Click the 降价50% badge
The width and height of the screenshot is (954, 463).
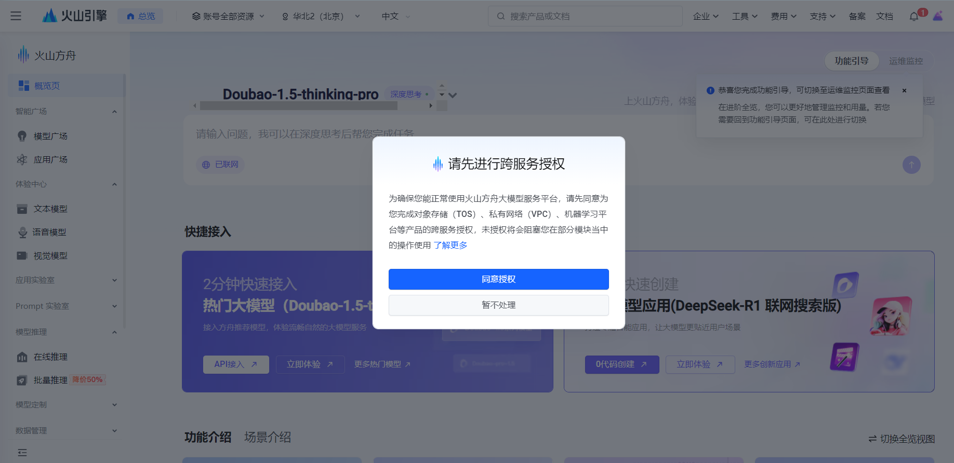[x=88, y=380]
